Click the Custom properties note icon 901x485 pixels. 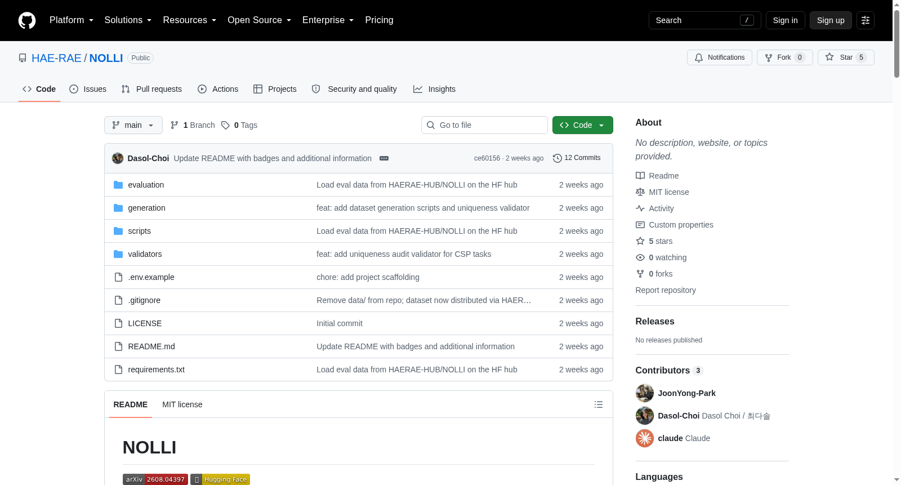click(x=640, y=225)
